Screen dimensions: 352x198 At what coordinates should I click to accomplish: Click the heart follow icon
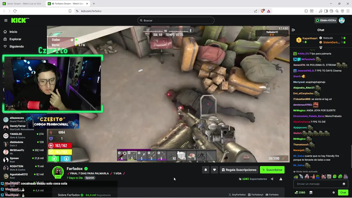pyautogui.click(x=215, y=170)
